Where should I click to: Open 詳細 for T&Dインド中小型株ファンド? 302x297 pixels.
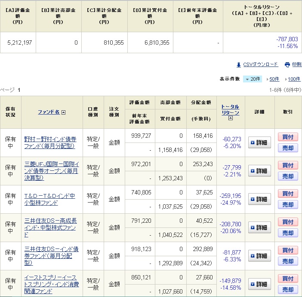click(x=259, y=199)
